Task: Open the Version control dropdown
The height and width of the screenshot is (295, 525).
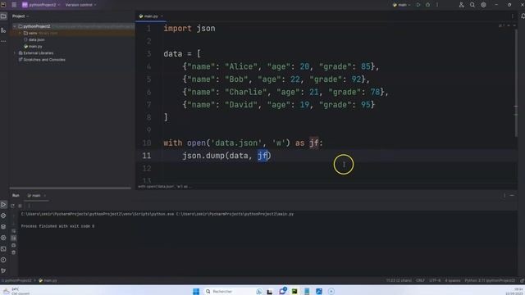Action: click(x=80, y=5)
